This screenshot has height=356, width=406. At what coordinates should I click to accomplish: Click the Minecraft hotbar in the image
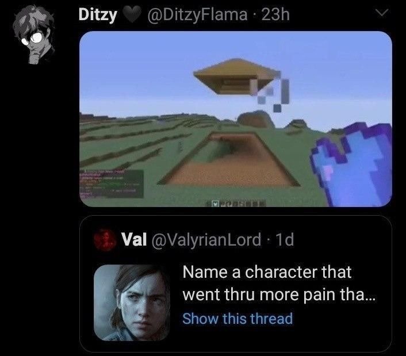(235, 202)
